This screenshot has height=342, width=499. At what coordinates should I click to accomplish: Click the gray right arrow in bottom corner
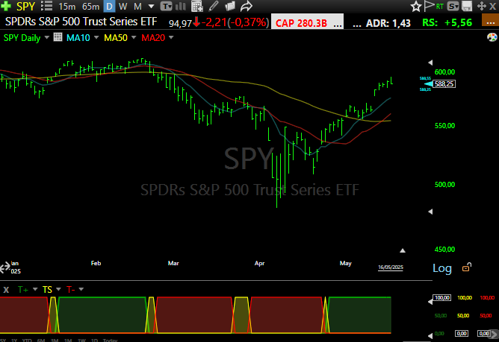[495, 334]
